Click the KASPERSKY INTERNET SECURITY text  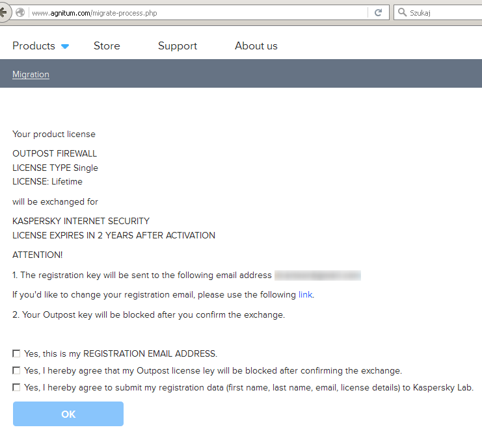[81, 221]
